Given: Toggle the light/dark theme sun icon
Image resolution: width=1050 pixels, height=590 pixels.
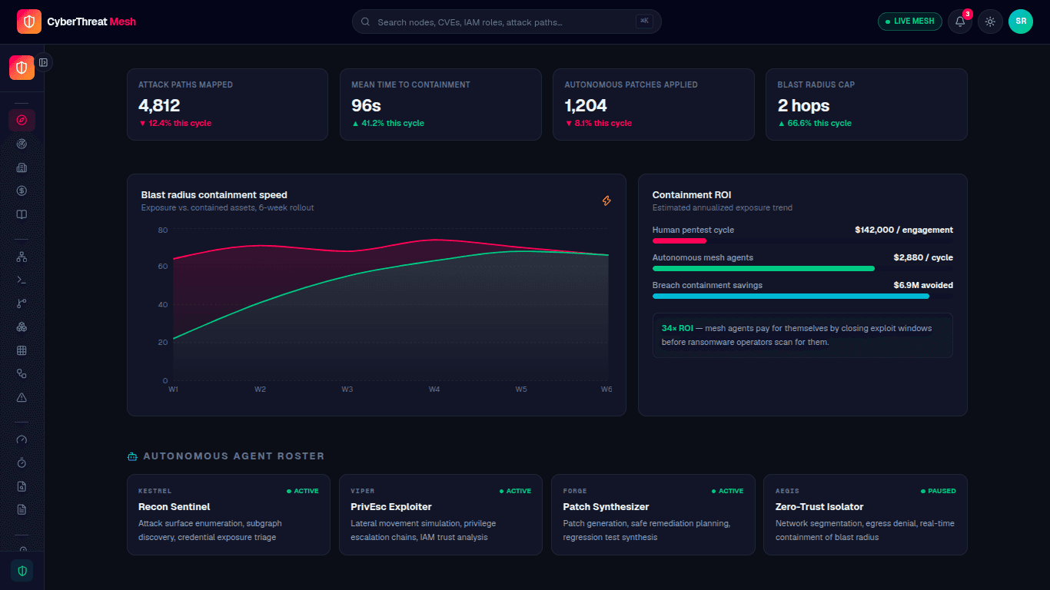Looking at the screenshot, I should tap(990, 22).
